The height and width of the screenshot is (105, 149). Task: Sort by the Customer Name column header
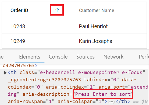tap(97, 10)
